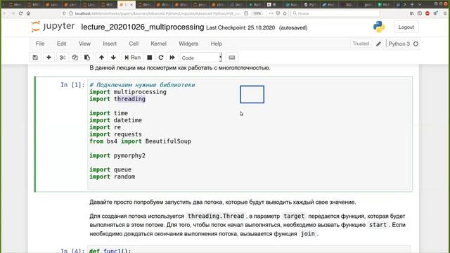This screenshot has width=450, height=253.
Task: Click the browser search field
Action: point(335,13)
